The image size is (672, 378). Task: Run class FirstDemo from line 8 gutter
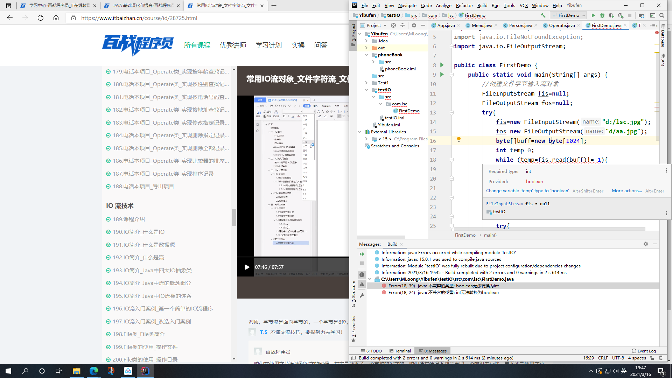coord(442,65)
